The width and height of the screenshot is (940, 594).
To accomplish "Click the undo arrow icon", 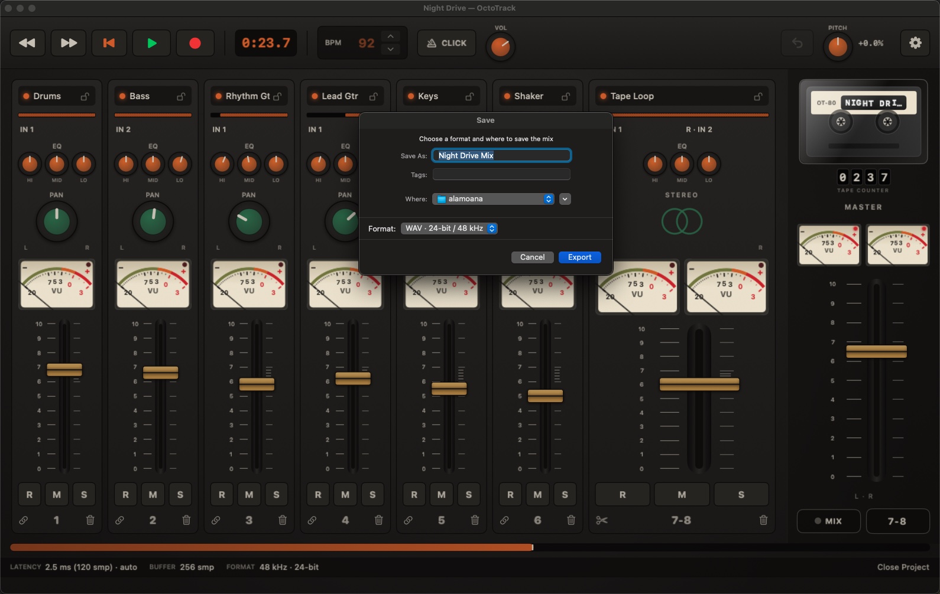I will (797, 43).
